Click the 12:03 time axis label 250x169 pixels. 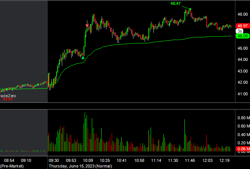pos(207,160)
